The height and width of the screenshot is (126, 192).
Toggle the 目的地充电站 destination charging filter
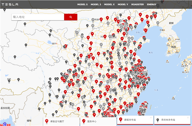(172, 120)
